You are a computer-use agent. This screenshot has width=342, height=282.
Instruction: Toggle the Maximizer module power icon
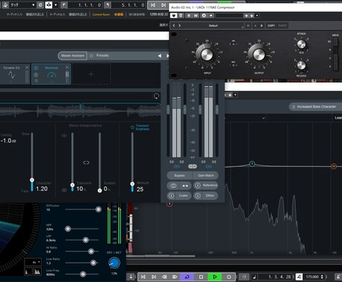36,68
